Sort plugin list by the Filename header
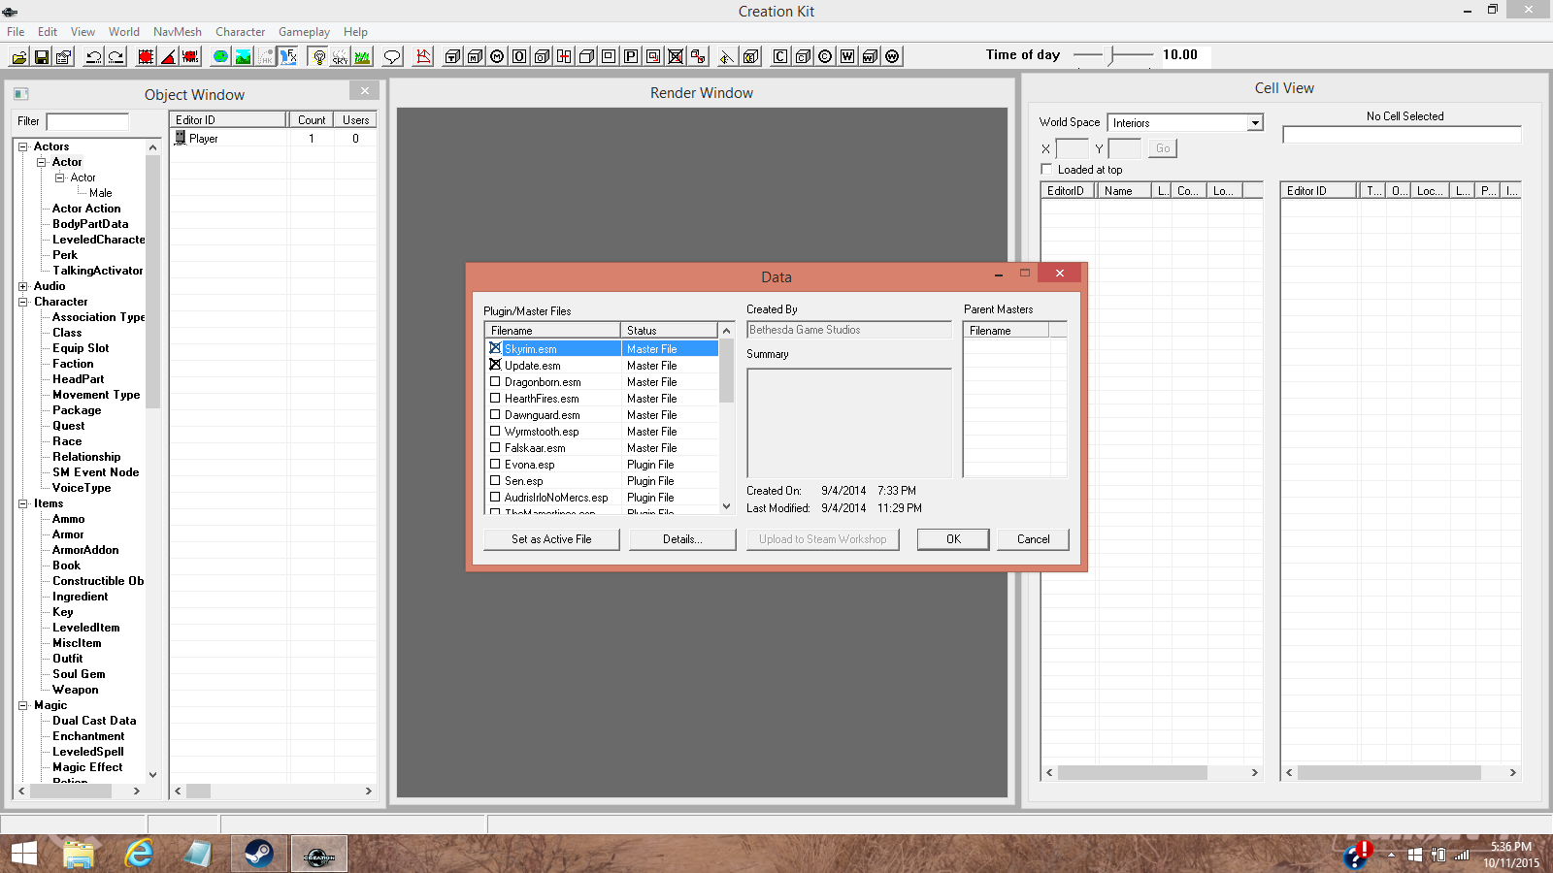The height and width of the screenshot is (873, 1553). click(x=552, y=331)
